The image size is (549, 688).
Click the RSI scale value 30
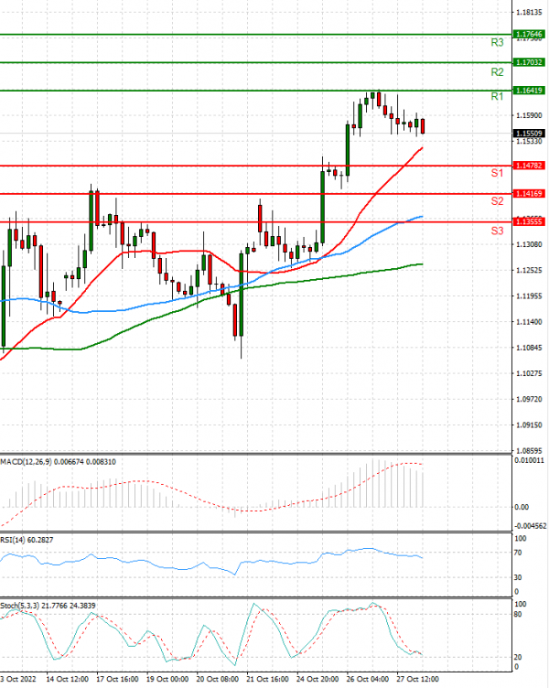click(518, 578)
